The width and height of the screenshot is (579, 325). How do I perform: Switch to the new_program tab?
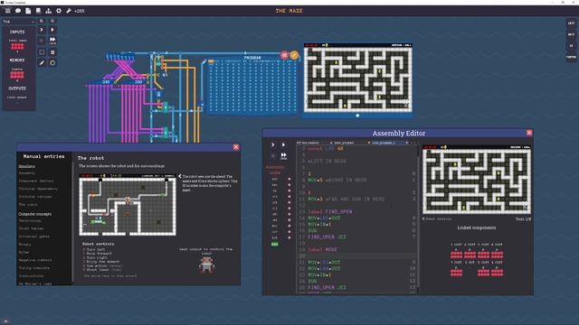(344, 143)
